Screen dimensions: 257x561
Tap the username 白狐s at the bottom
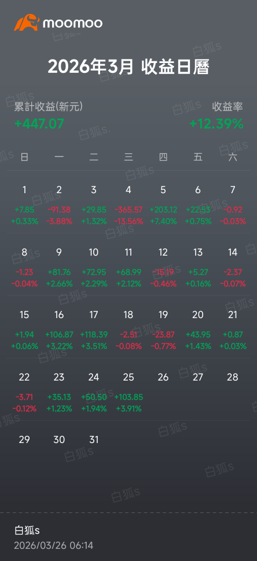27,530
